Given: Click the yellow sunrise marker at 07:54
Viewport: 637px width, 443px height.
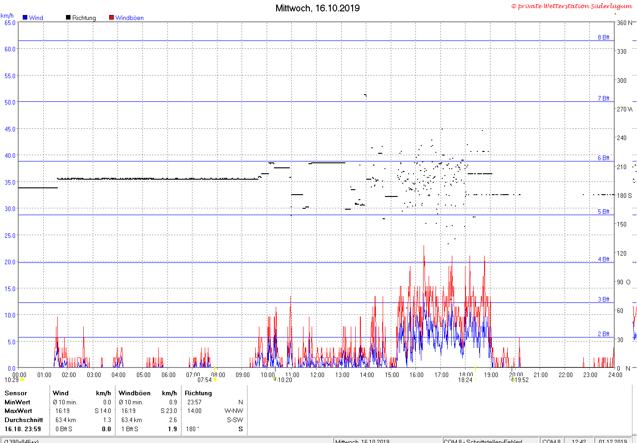Looking at the screenshot, I should tap(215, 380).
